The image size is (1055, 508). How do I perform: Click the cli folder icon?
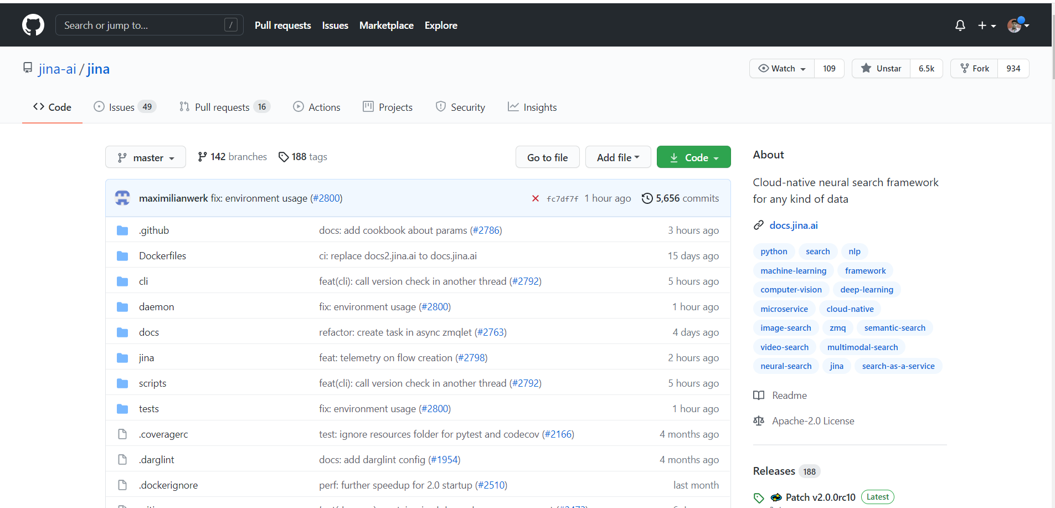point(122,281)
